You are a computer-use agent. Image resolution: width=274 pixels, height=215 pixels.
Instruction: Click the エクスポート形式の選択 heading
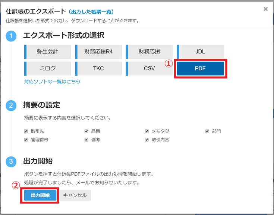64,36
